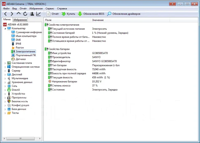Click the Операционная система Windows icon
This screenshot has width=200, height=143.
9,67
